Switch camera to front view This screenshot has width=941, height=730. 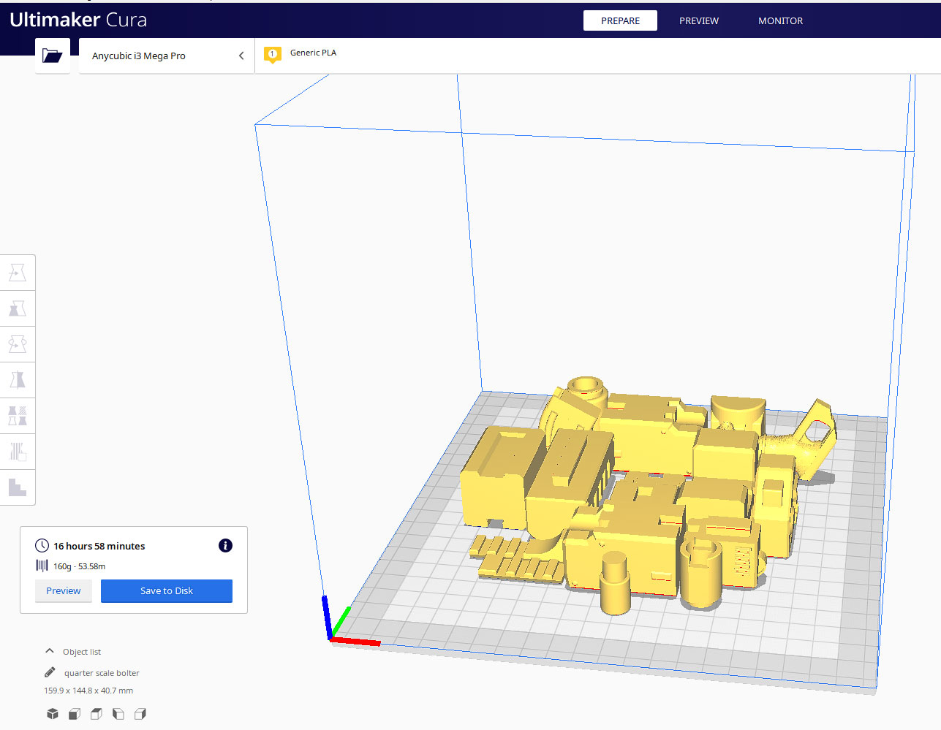(x=75, y=714)
